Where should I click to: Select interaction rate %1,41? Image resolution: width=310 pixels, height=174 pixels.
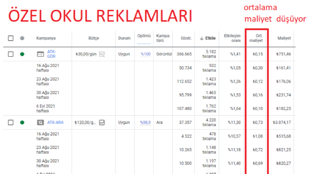coord(235,54)
